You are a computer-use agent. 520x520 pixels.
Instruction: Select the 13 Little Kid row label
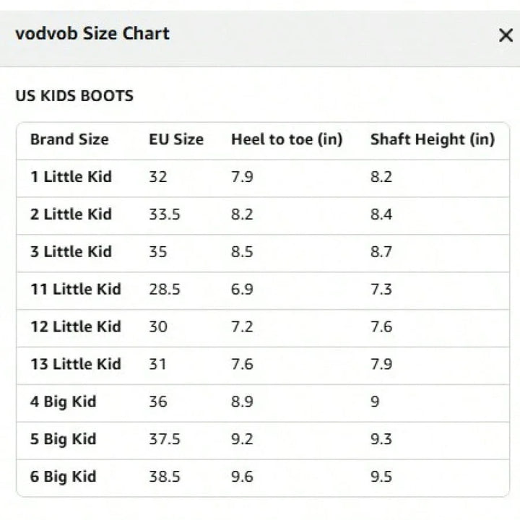click(75, 365)
